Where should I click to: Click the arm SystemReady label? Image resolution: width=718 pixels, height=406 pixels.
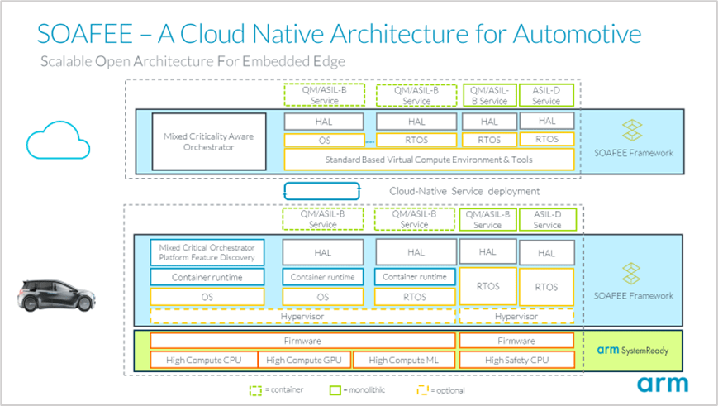pos(632,350)
